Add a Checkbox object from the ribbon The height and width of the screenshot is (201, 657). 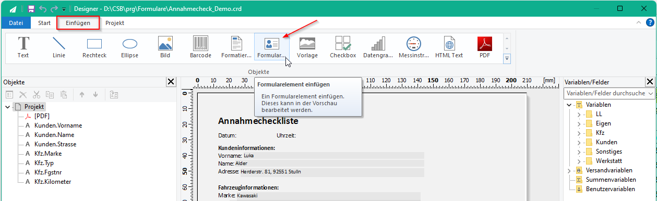(343, 47)
